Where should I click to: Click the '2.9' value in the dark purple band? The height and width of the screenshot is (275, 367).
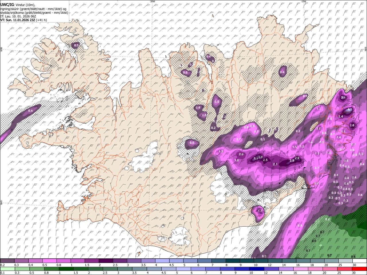(292, 161)
